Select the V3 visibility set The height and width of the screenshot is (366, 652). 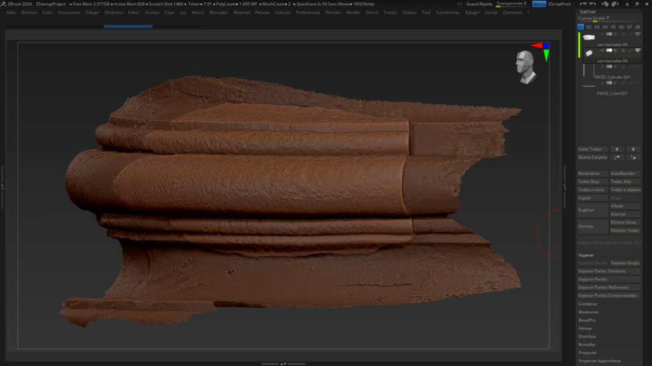[x=597, y=27]
